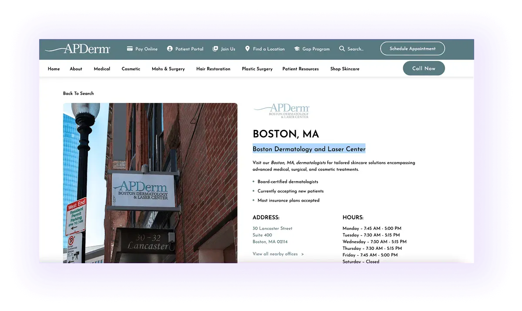Click the Tuesday 7:30 AM - 5:15 PM hours
Image resolution: width=522 pixels, height=311 pixels.
371,235
